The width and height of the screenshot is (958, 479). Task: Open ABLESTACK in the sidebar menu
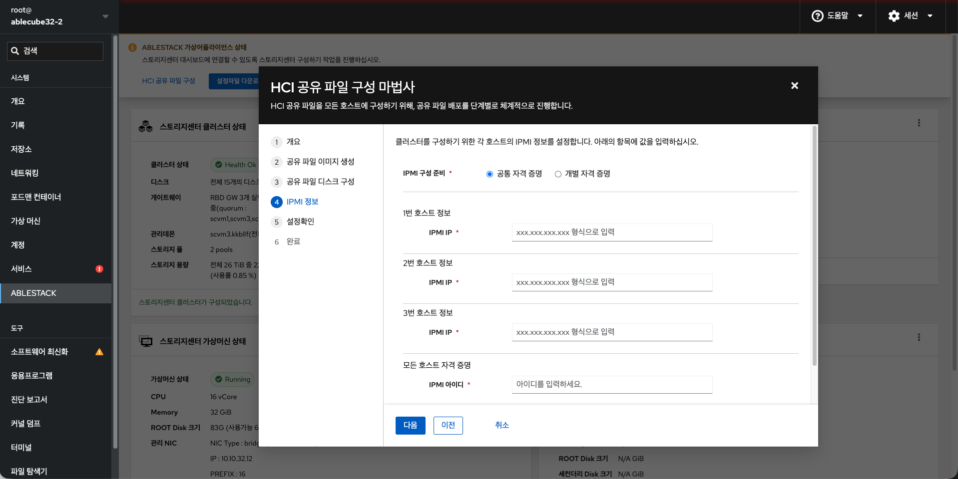click(33, 293)
